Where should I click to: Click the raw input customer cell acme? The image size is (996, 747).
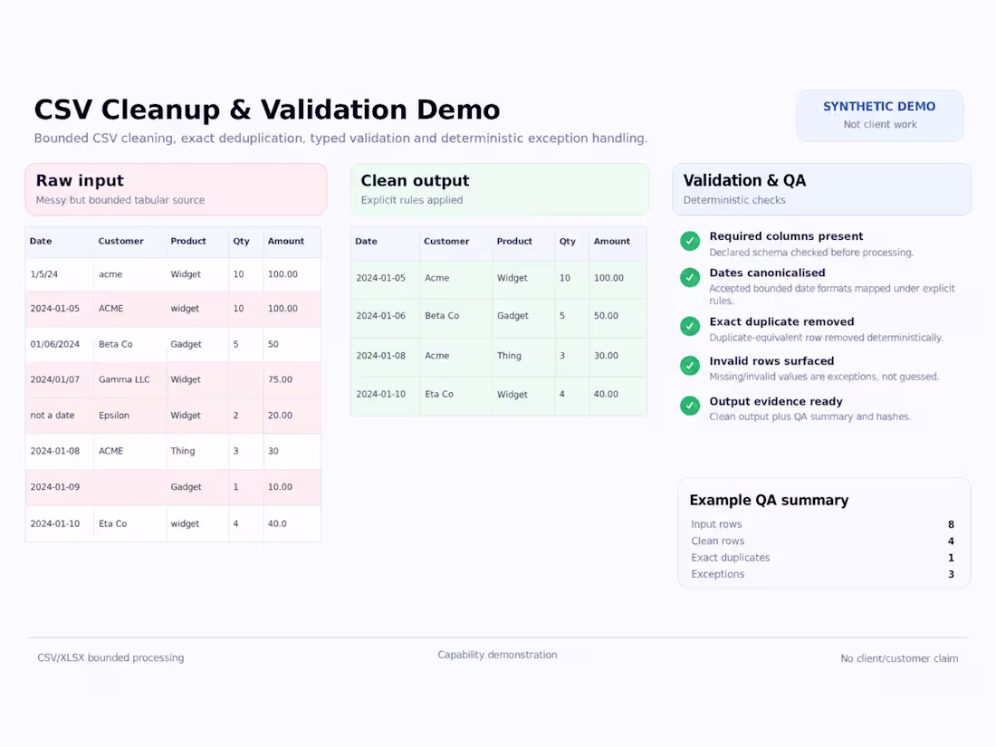tap(110, 274)
